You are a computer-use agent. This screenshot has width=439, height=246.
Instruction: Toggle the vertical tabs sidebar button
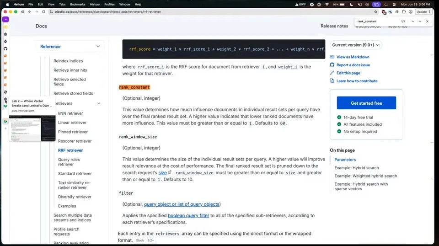23,12
